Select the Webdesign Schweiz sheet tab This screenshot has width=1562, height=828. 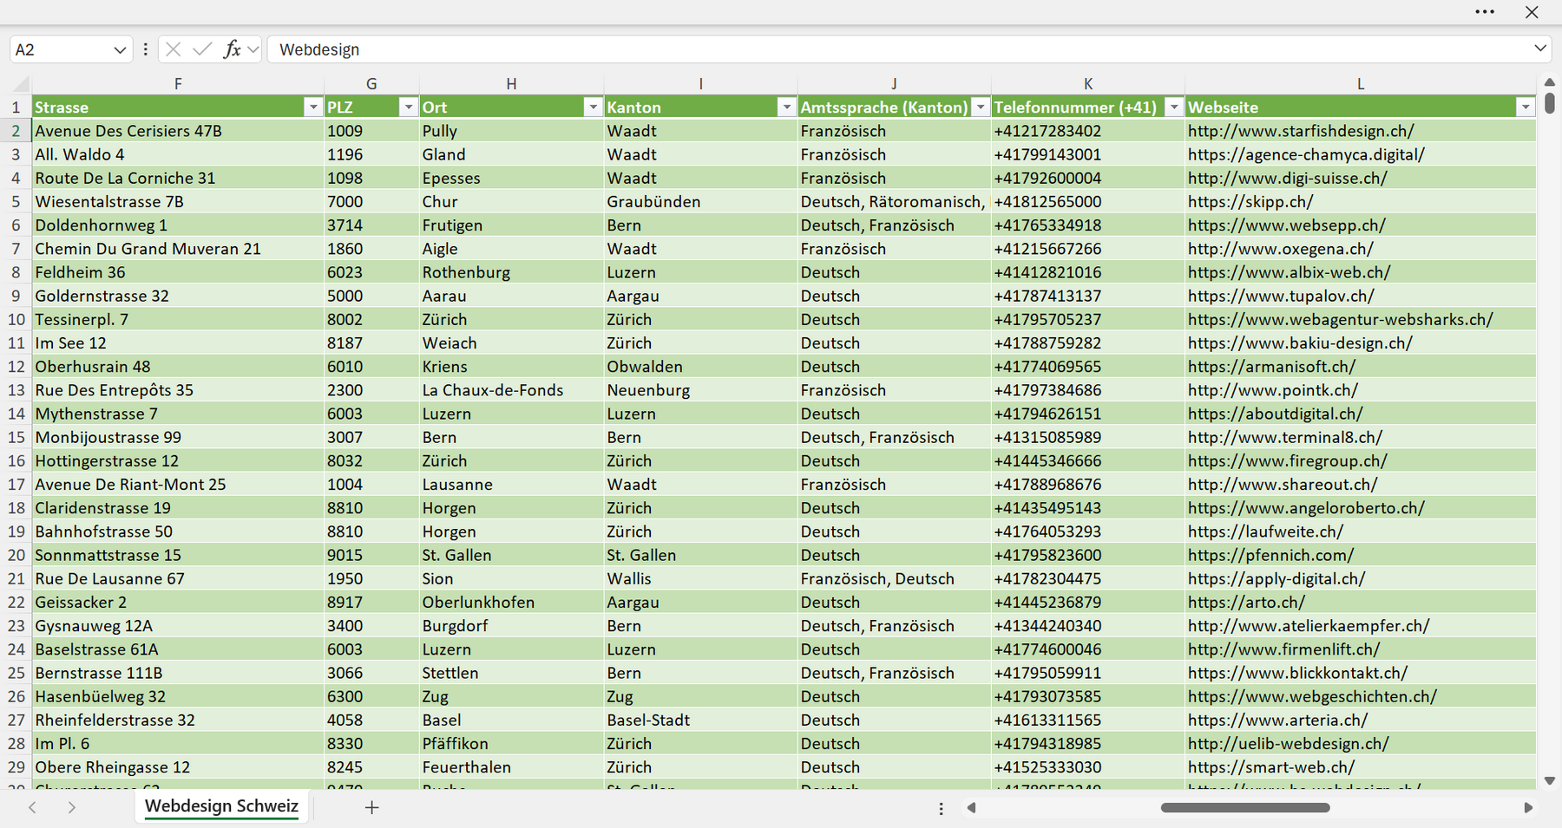pyautogui.click(x=221, y=806)
